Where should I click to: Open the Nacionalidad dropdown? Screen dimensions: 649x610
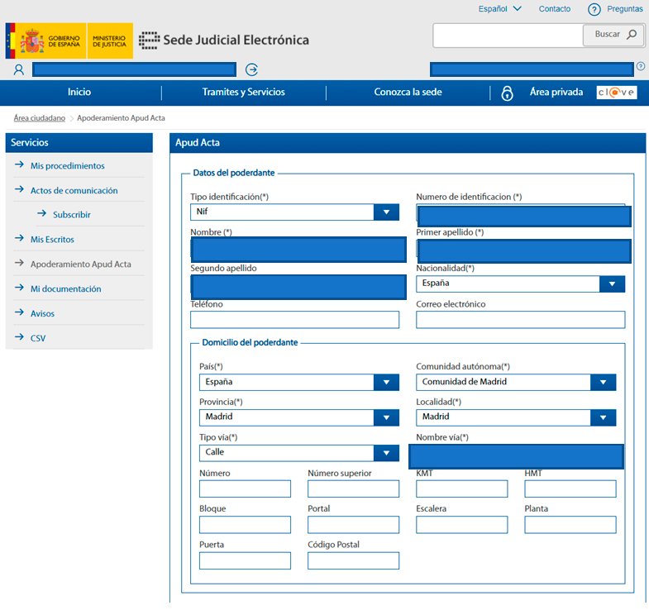tap(611, 284)
